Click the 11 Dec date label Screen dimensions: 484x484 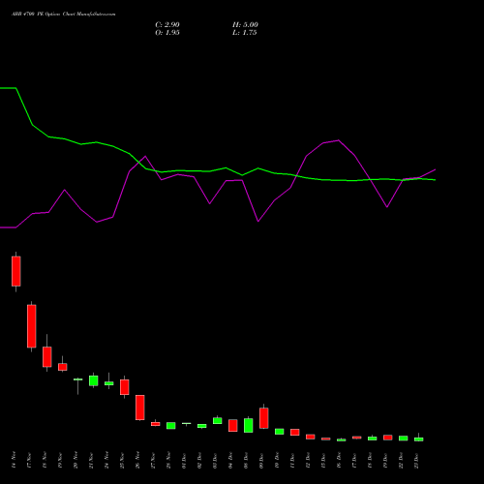click(292, 460)
